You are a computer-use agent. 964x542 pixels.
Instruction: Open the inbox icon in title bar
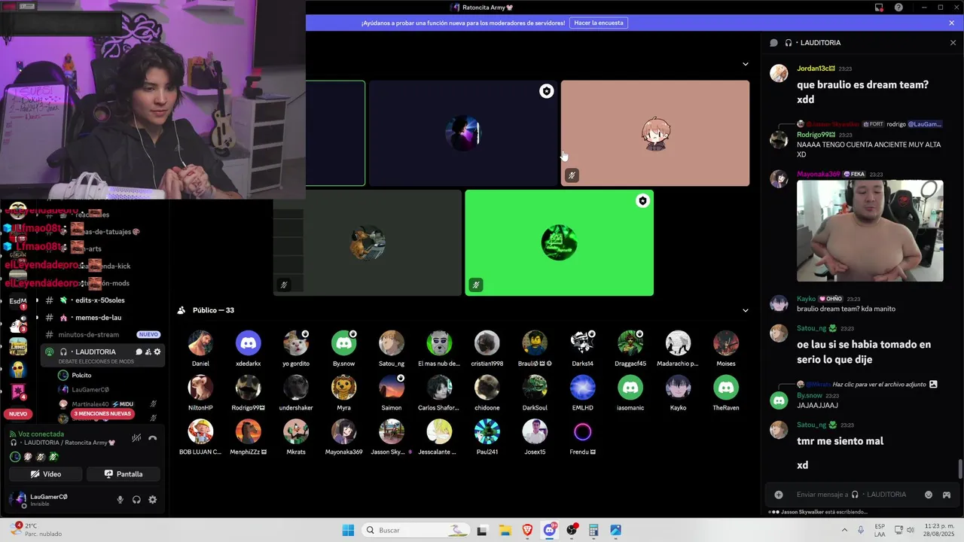pyautogui.click(x=879, y=8)
